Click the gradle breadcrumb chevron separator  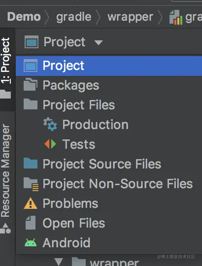[x=98, y=17]
